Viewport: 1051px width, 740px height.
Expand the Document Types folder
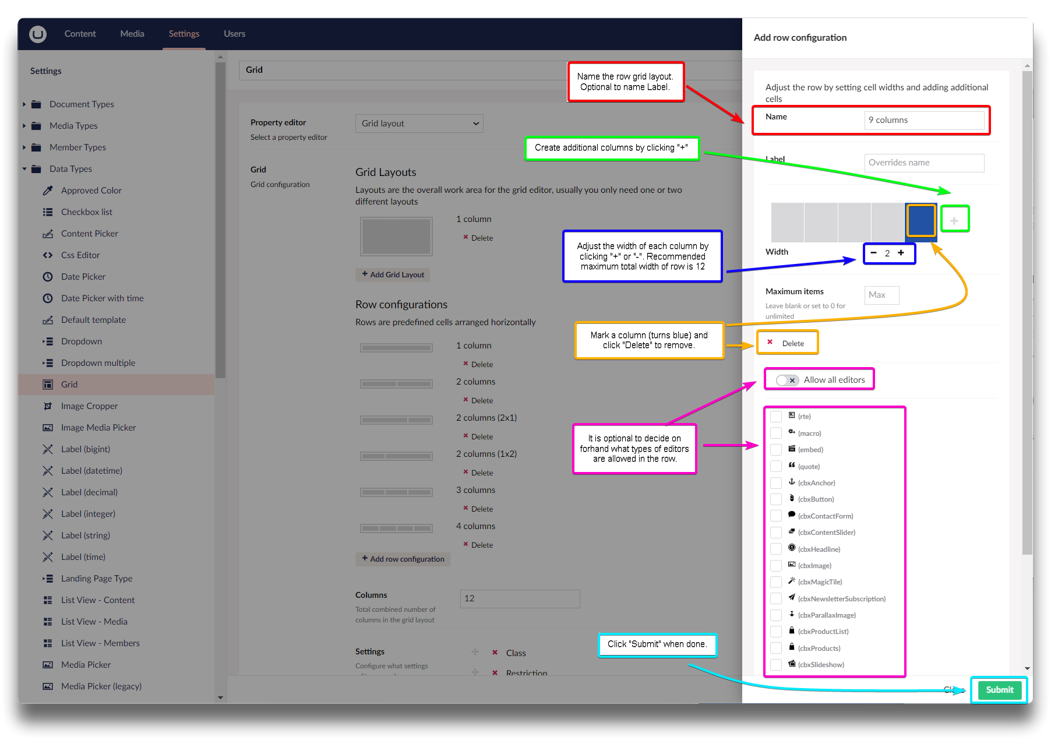24,104
